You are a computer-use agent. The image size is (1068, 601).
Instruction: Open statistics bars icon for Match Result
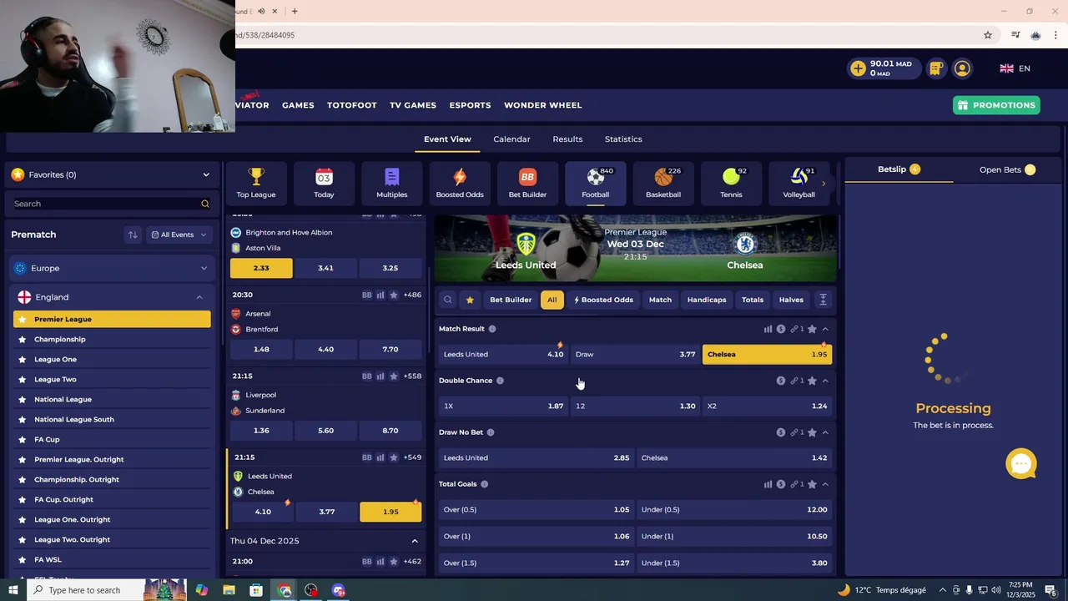coord(768,329)
